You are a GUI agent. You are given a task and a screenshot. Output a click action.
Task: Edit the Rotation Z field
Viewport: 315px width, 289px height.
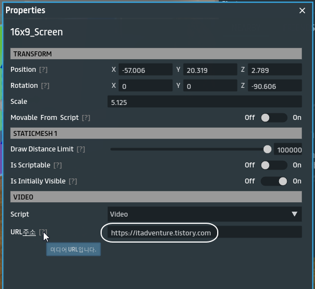coord(275,86)
